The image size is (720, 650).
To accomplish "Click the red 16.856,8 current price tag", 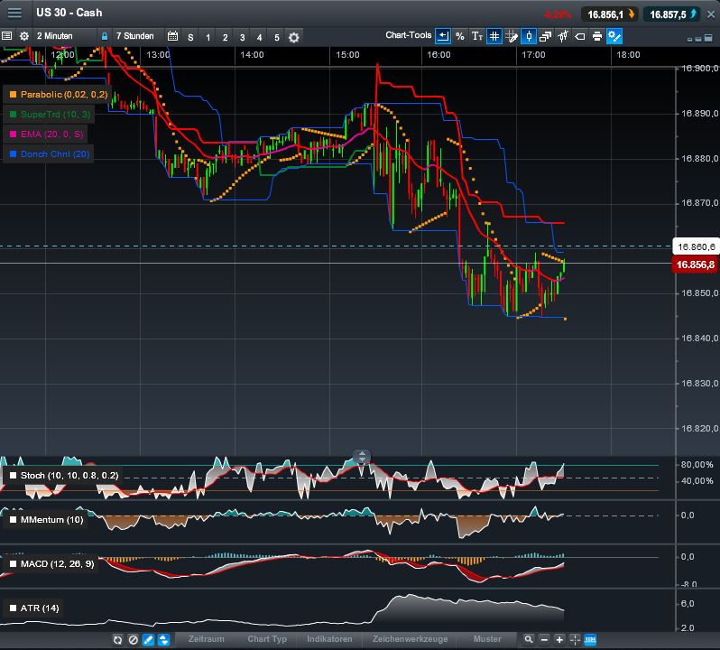I will pos(696,265).
